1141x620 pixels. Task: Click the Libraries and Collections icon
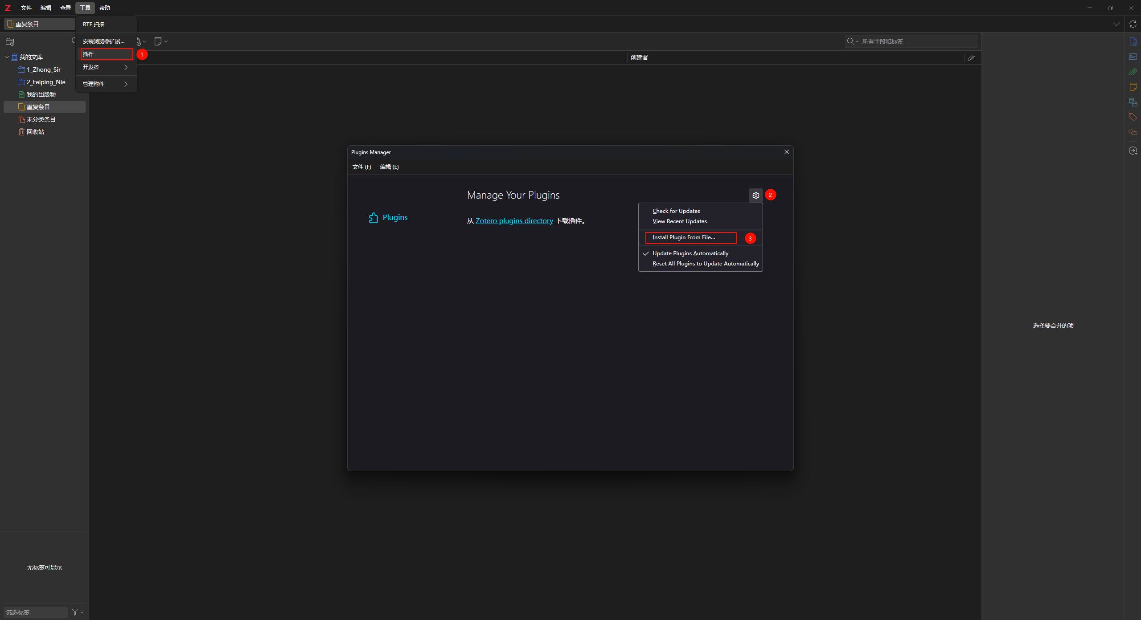click(x=1133, y=102)
